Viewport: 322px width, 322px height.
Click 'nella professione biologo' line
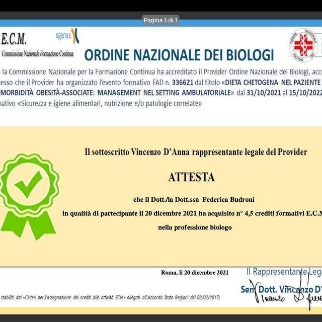tap(195, 227)
